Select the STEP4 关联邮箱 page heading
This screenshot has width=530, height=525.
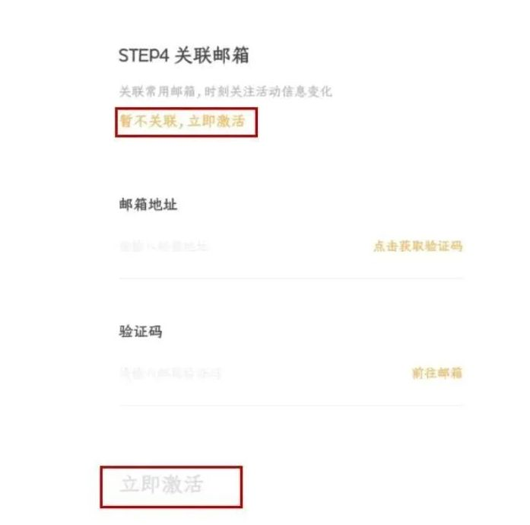click(184, 56)
